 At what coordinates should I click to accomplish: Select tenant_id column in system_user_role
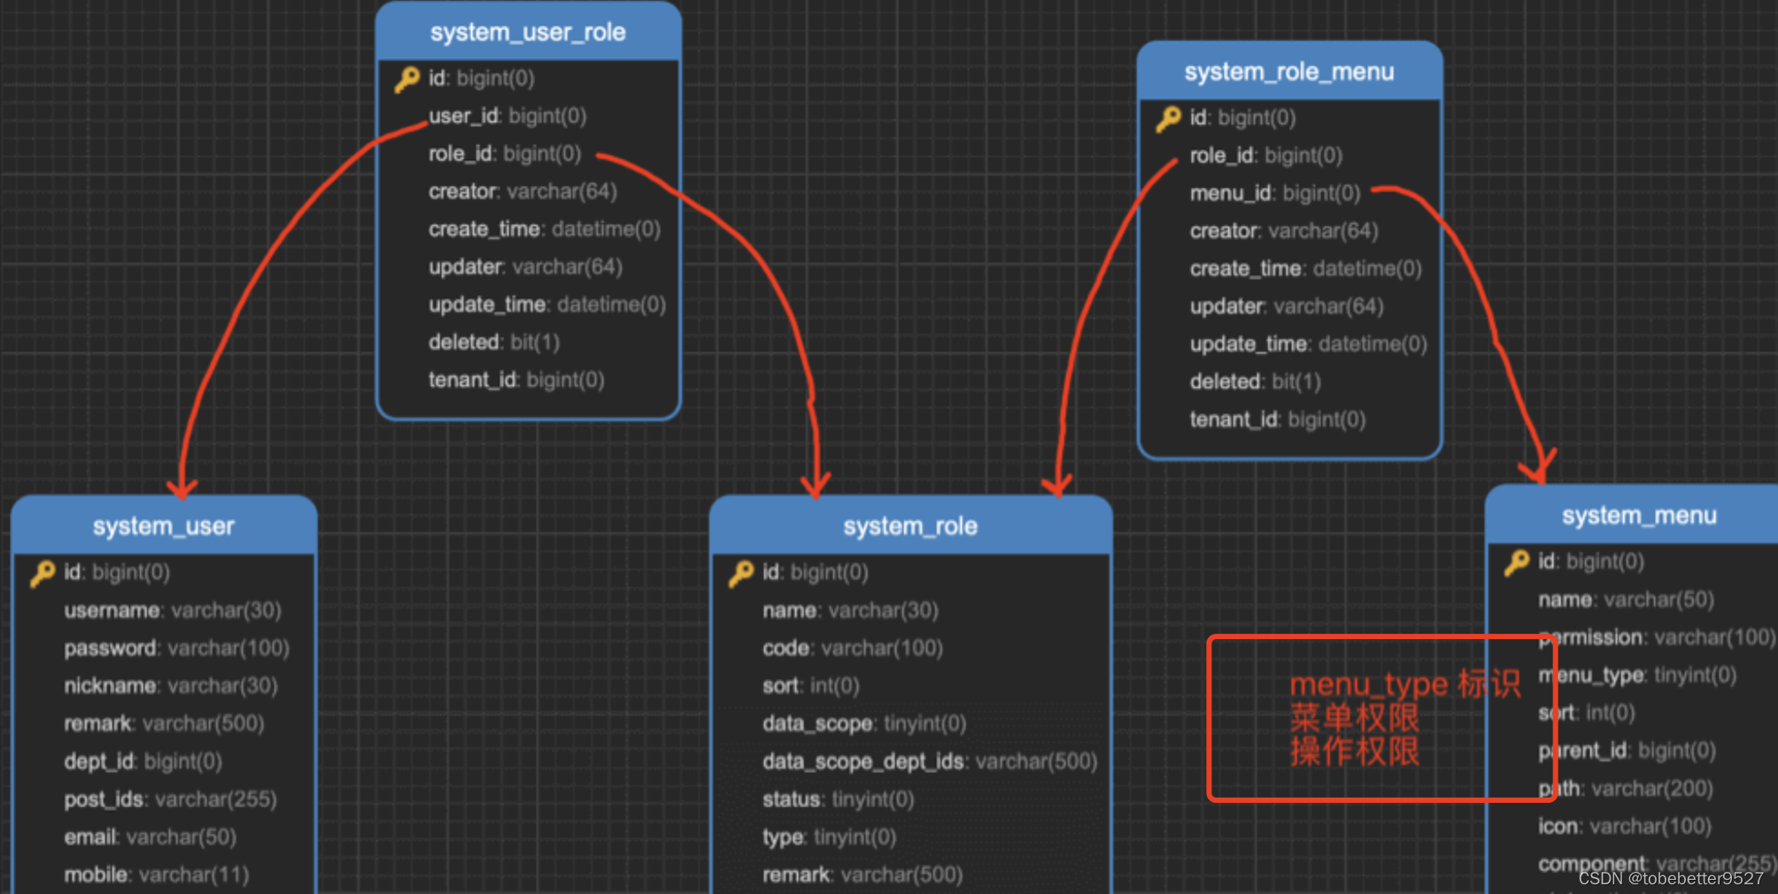(516, 380)
